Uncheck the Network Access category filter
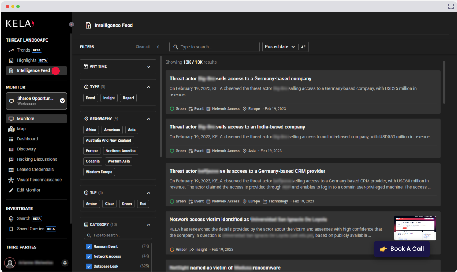Viewport: 457px width, 272px height. pyautogui.click(x=88, y=256)
